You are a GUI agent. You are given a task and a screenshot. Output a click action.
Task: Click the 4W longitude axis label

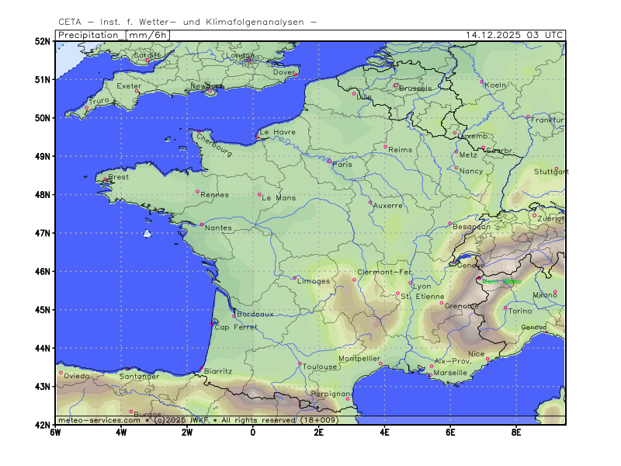coord(121,432)
